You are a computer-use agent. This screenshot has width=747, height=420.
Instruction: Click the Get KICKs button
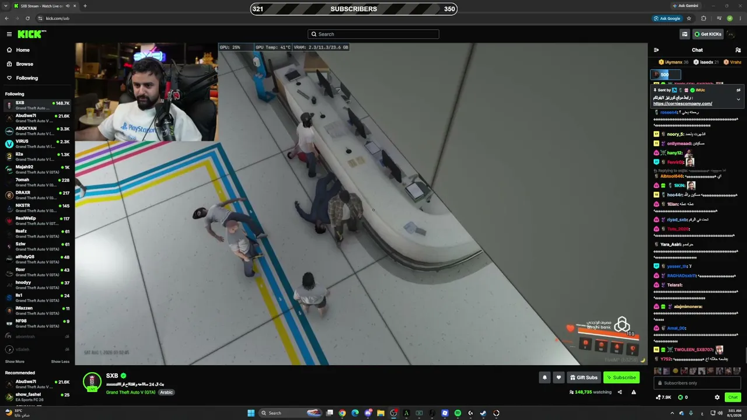pyautogui.click(x=707, y=34)
